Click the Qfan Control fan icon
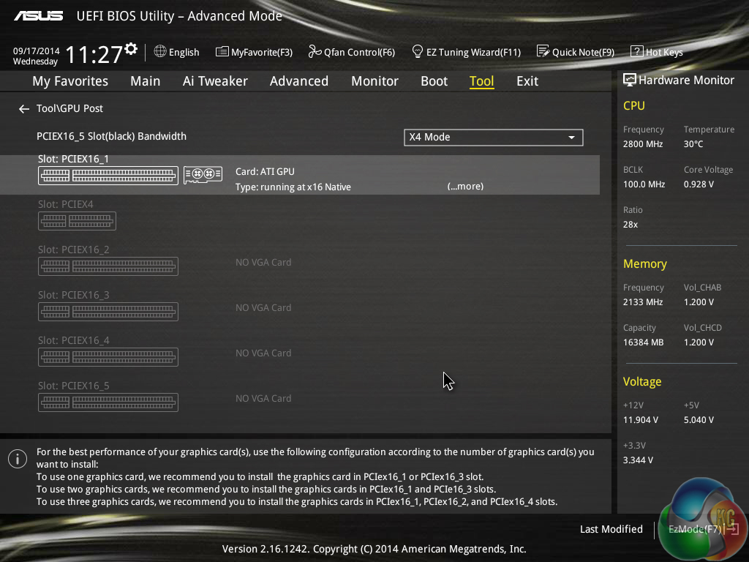The height and width of the screenshot is (562, 749). click(315, 52)
